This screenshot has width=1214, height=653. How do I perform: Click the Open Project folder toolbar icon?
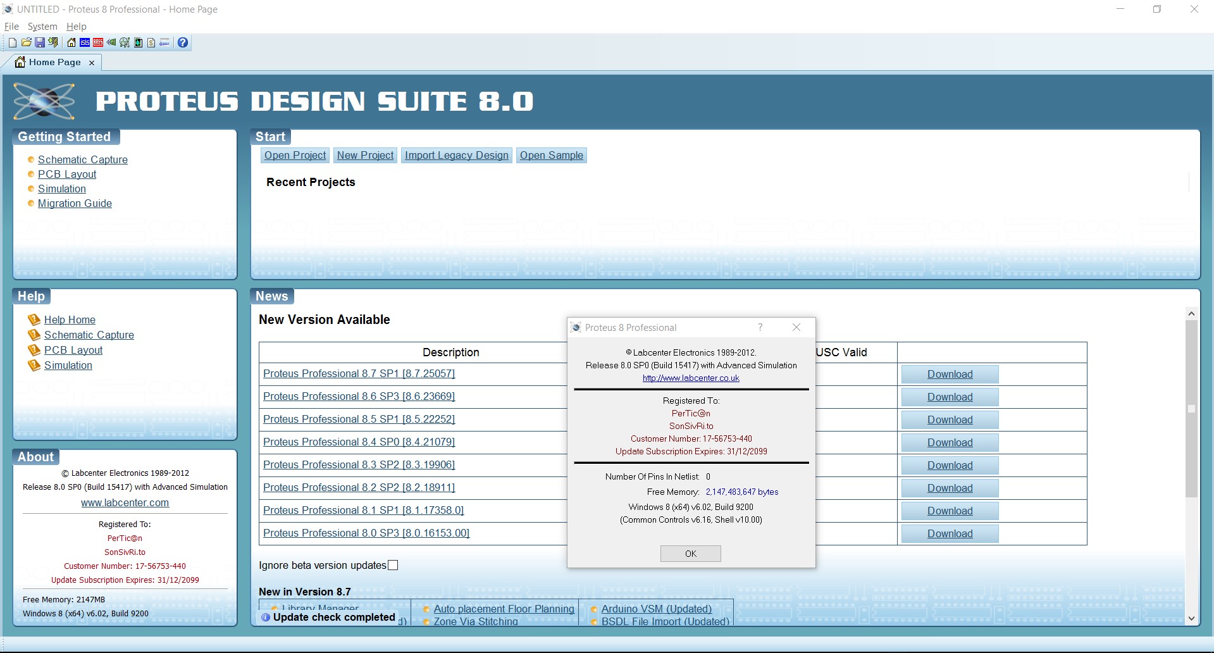[26, 42]
